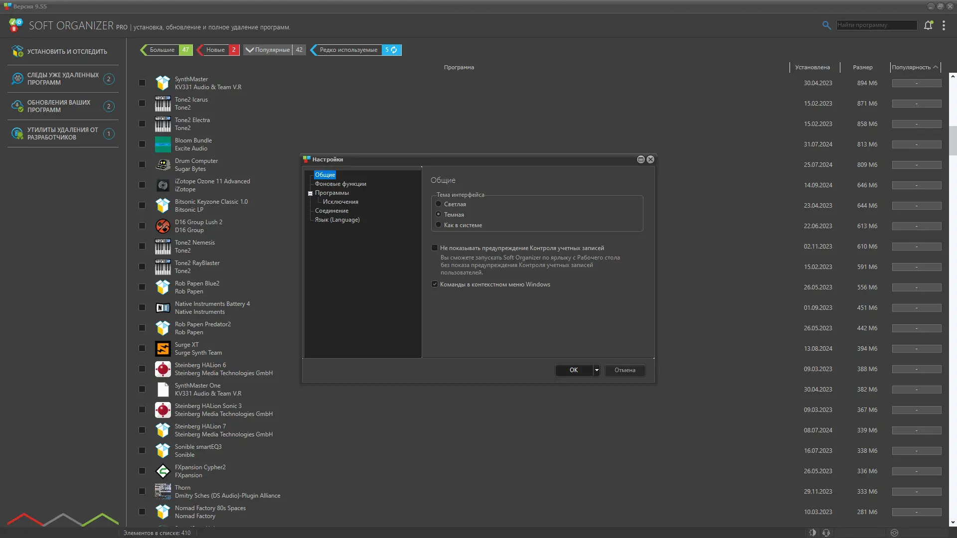Click the Найти программу search field
Viewport: 957px width, 538px height.
pos(876,25)
